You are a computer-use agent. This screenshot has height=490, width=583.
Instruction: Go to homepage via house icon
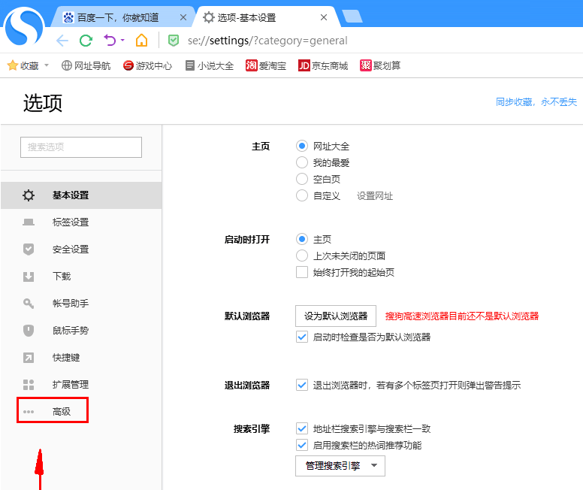click(141, 41)
